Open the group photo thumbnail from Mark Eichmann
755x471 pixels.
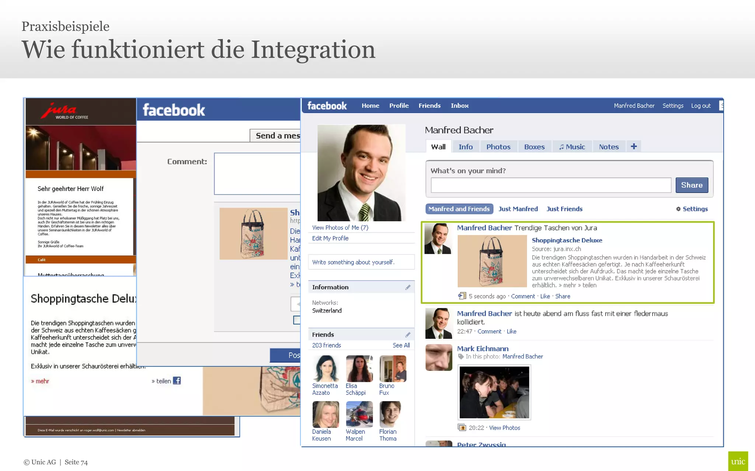(494, 392)
